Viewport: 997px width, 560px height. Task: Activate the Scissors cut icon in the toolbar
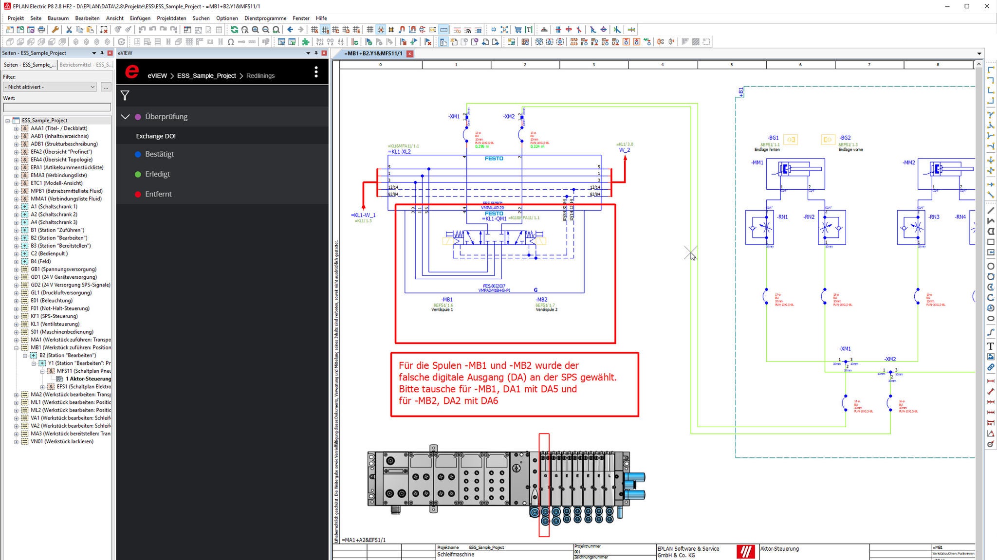pos(69,30)
